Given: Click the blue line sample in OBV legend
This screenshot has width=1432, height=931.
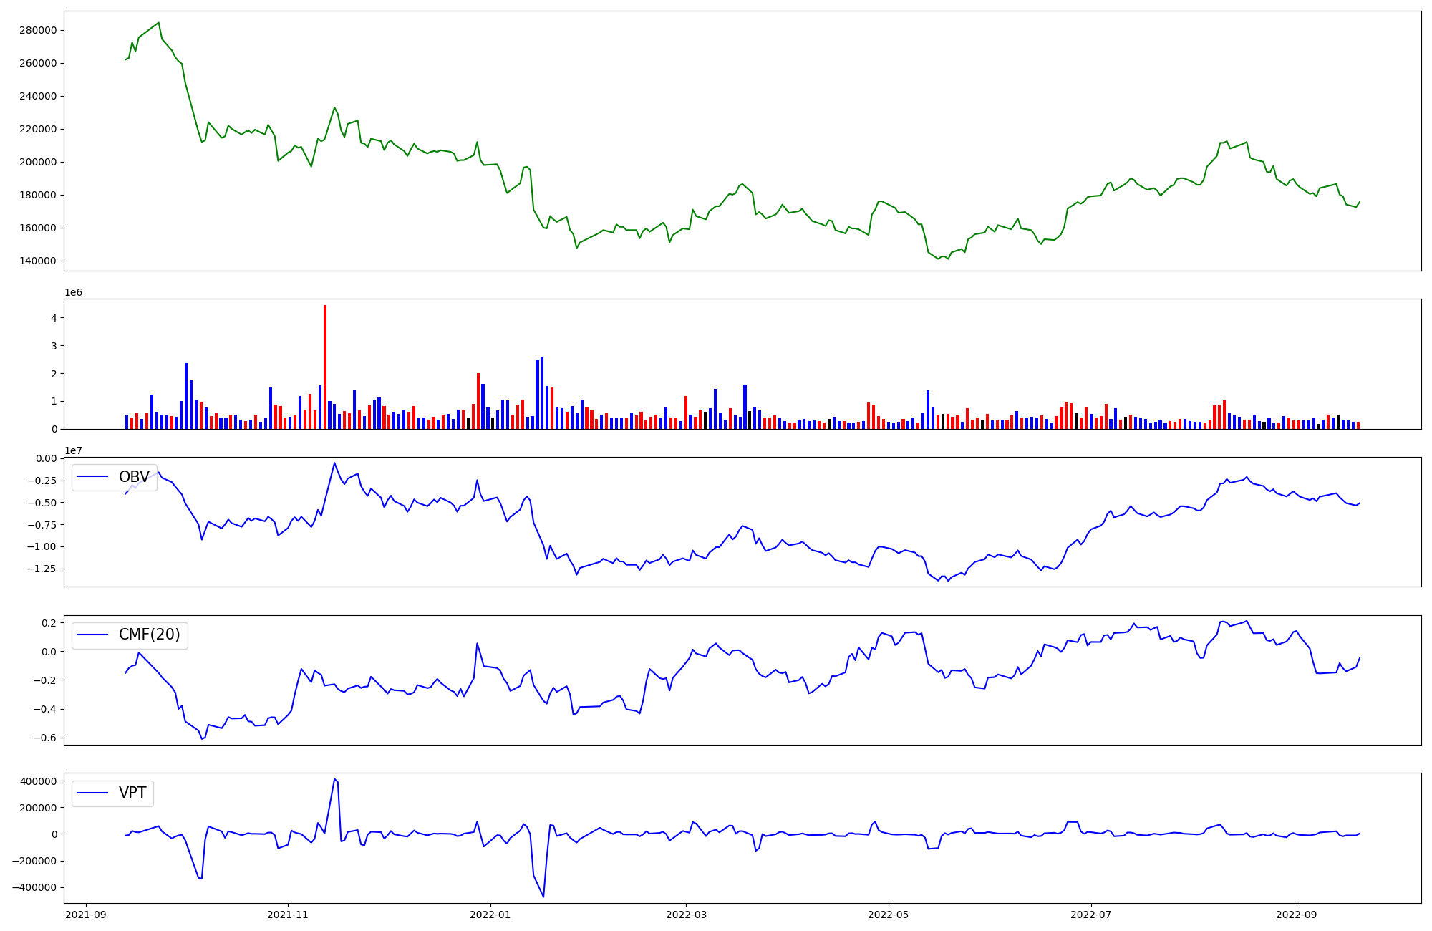Looking at the screenshot, I should point(92,477).
